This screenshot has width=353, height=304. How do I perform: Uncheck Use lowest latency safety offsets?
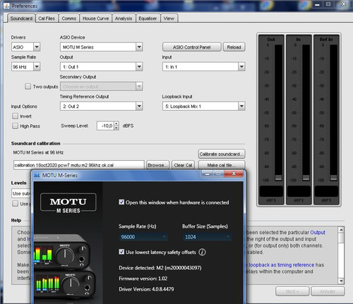click(121, 252)
